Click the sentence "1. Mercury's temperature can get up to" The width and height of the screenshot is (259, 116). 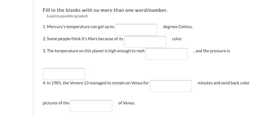pyautogui.click(x=78, y=27)
